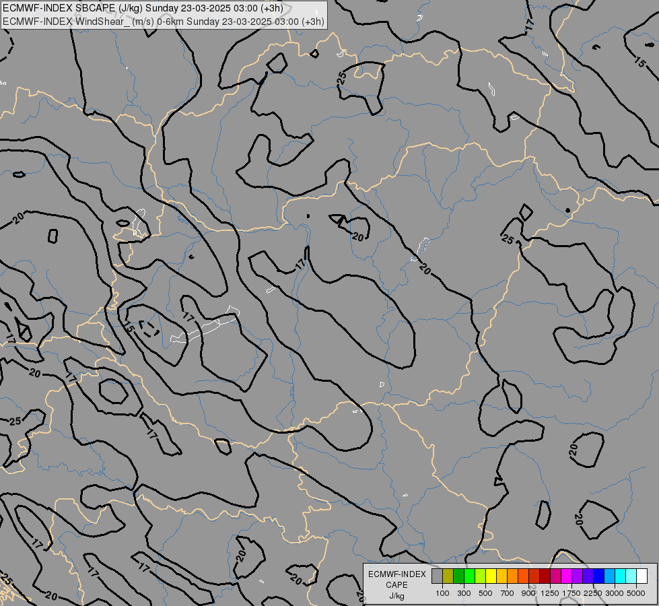Choose the amber gold legend swatch
The height and width of the screenshot is (606, 659).
pyautogui.click(x=501, y=576)
